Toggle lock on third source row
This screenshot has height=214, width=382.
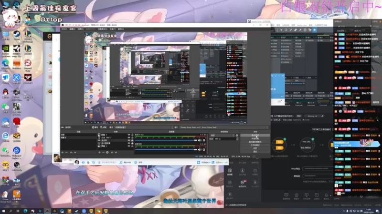(132, 140)
